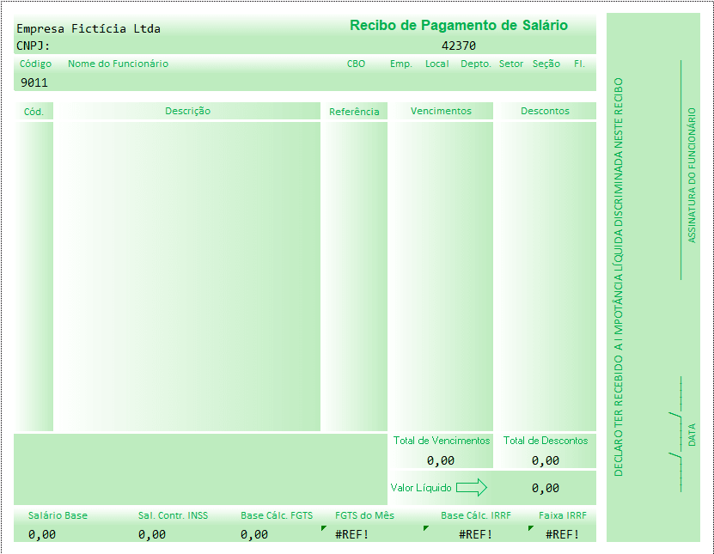Select the #REF! error under FGTS do Mês
This screenshot has height=554, width=714.
tap(351, 534)
